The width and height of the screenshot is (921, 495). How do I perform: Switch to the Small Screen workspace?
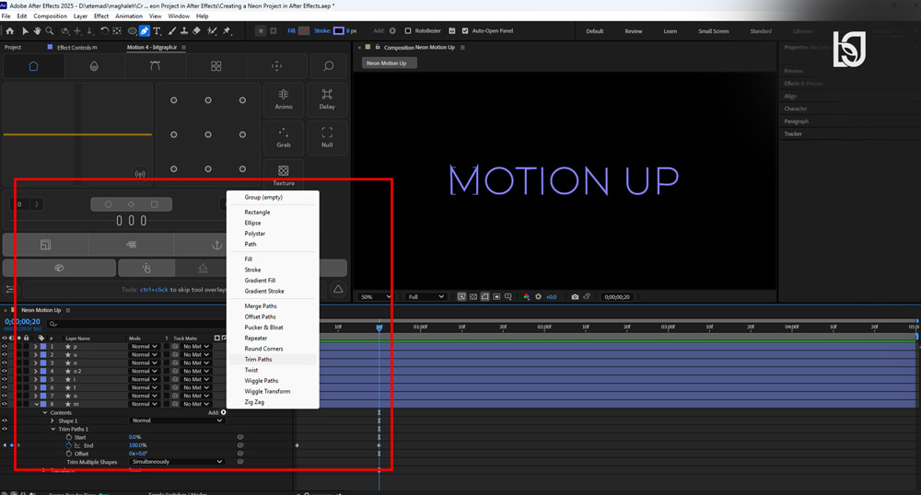point(714,31)
